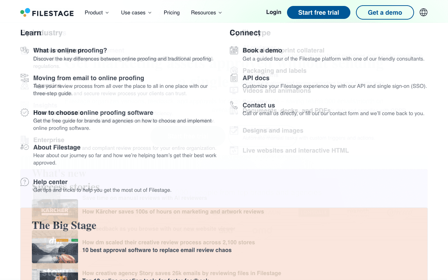This screenshot has height=280, width=448.
Task: Open the Book a demo link
Action: click(x=262, y=50)
